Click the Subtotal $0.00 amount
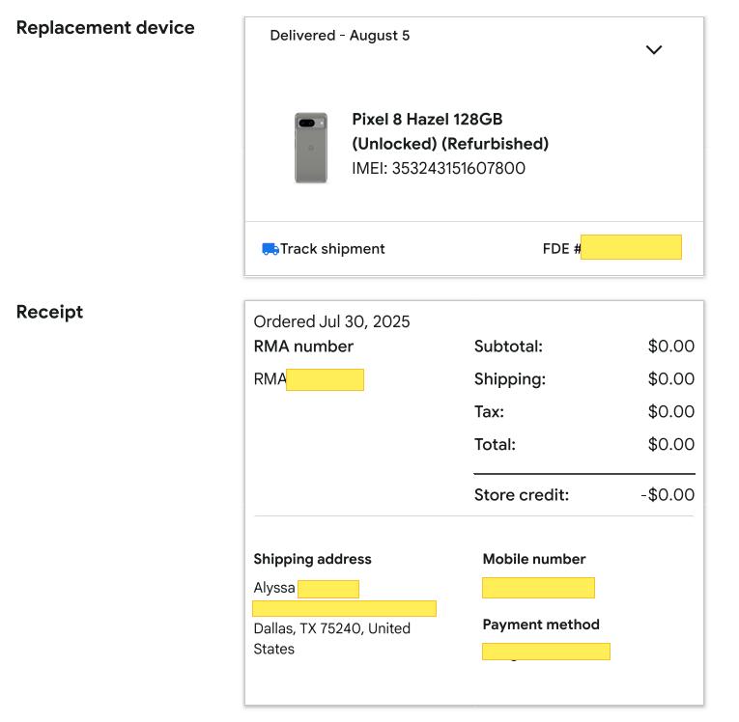The height and width of the screenshot is (722, 739). (671, 347)
